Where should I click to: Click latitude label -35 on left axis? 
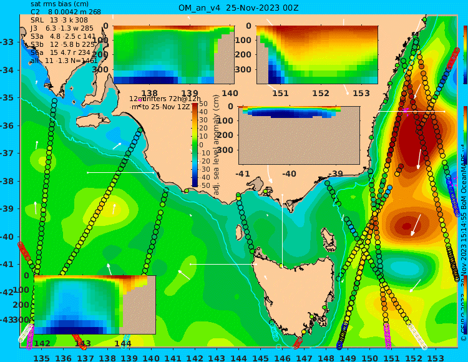(7, 98)
